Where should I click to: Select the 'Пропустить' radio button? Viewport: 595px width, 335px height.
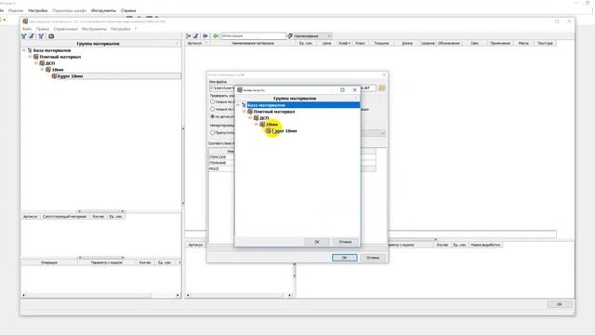coord(213,132)
